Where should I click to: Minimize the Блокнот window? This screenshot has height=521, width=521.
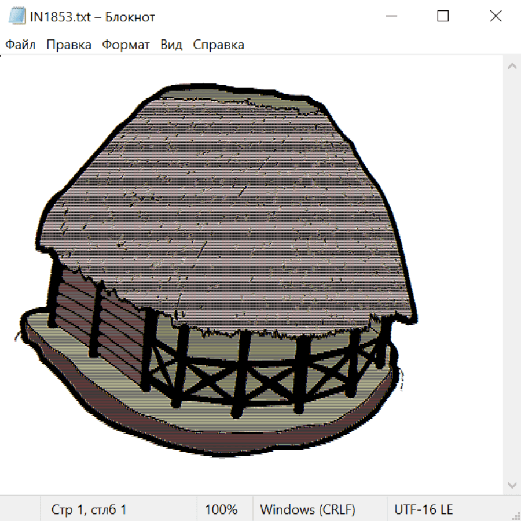tap(391, 17)
